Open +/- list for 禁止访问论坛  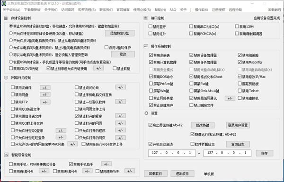(120, 87)
